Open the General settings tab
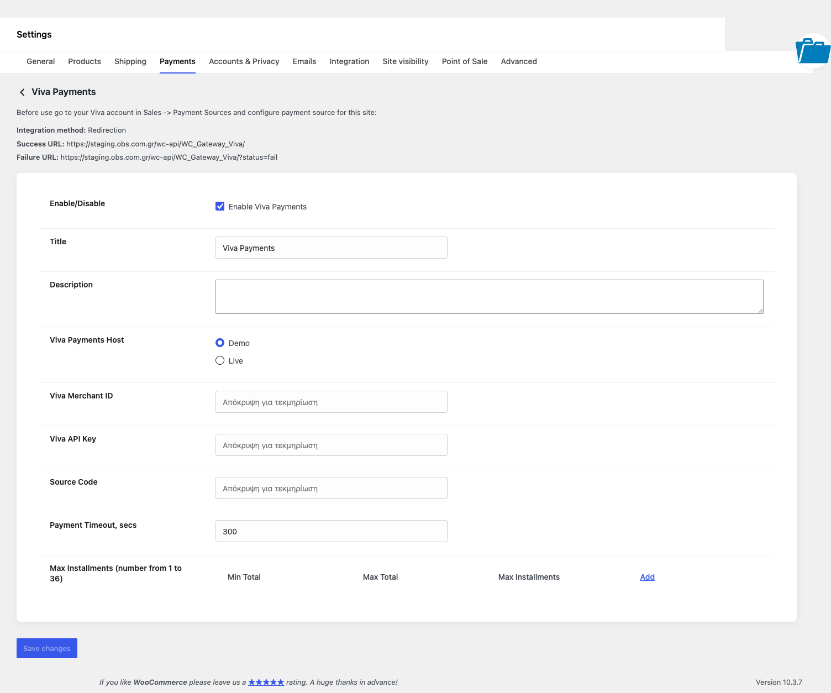The height and width of the screenshot is (693, 831). point(41,61)
